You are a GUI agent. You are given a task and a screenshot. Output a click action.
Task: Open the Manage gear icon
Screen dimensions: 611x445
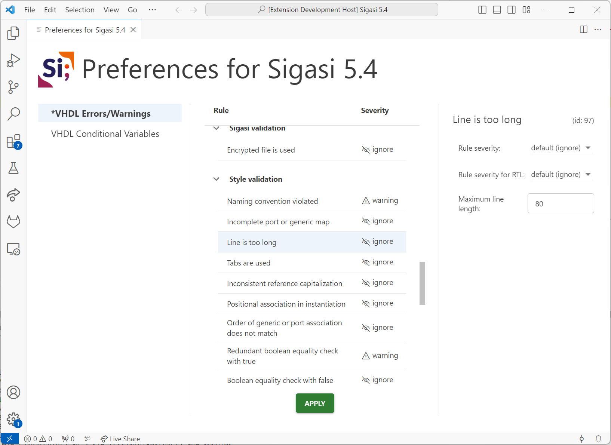coord(13,419)
